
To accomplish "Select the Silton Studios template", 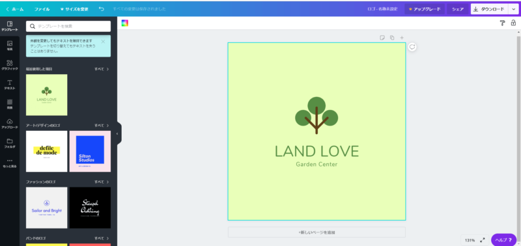I will [x=90, y=152].
